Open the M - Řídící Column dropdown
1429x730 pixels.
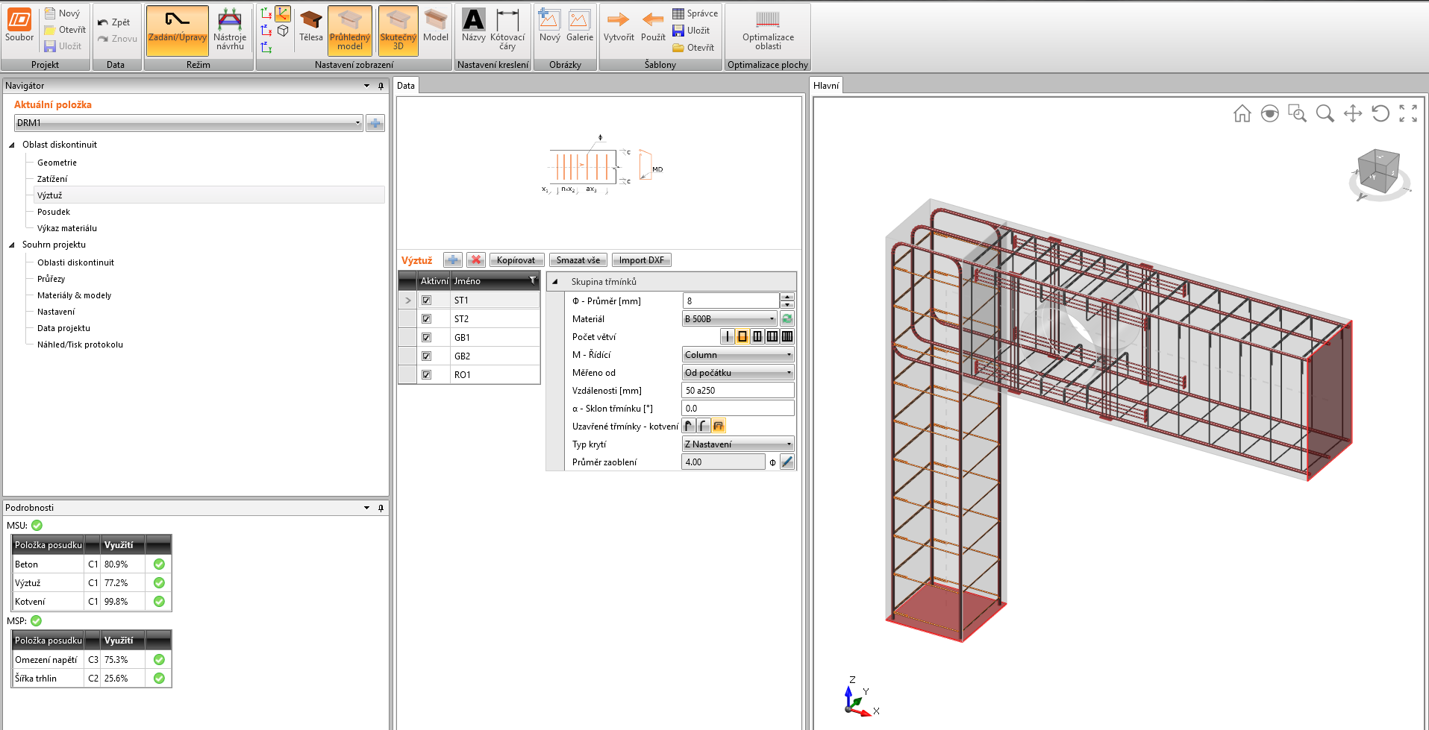(737, 355)
